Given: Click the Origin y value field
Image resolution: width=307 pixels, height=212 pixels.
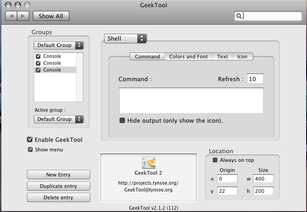Looking at the screenshot, I should pyautogui.click(x=227, y=191).
